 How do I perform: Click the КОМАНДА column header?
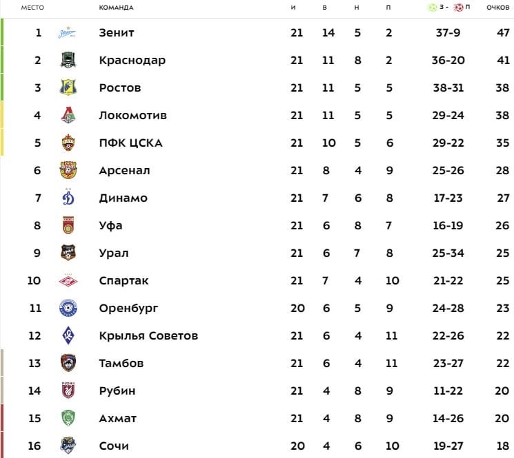[x=116, y=8]
